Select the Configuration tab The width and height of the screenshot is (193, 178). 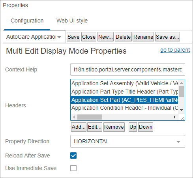coord(27,21)
